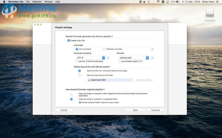Select save m3u in same folder as songs

(80, 71)
